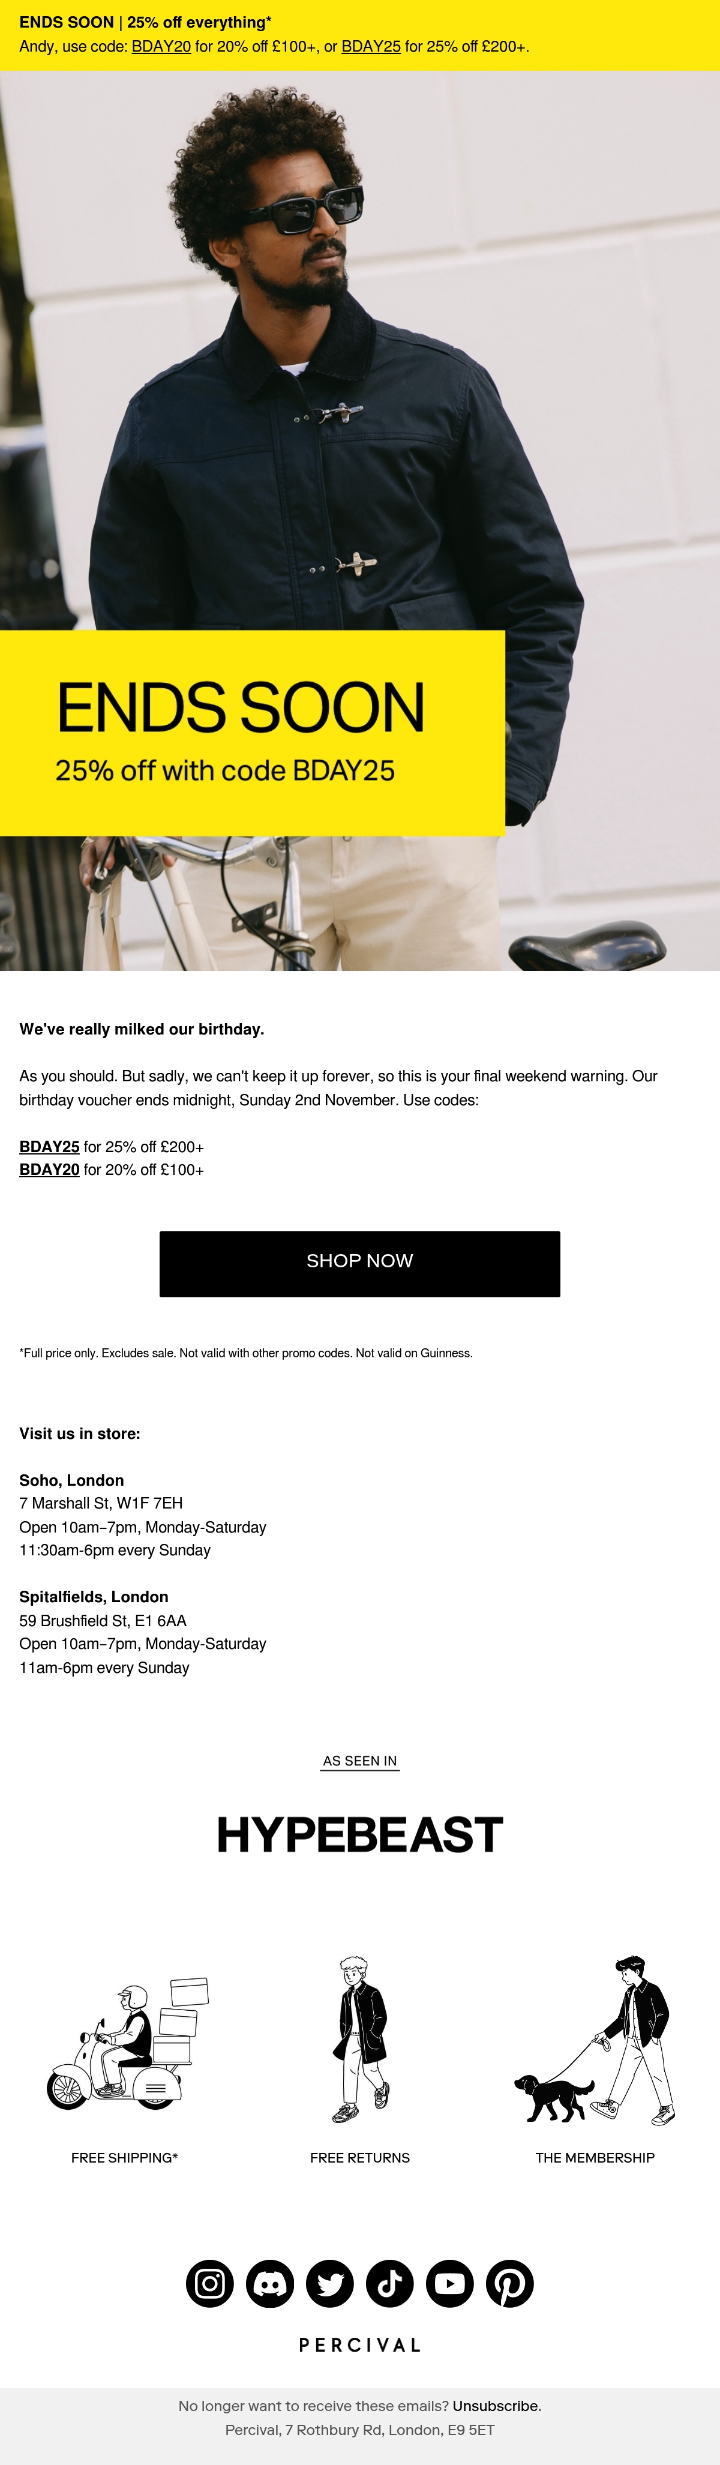Image resolution: width=720 pixels, height=2465 pixels.
Task: Open the TikTok social icon
Action: pos(389,2283)
